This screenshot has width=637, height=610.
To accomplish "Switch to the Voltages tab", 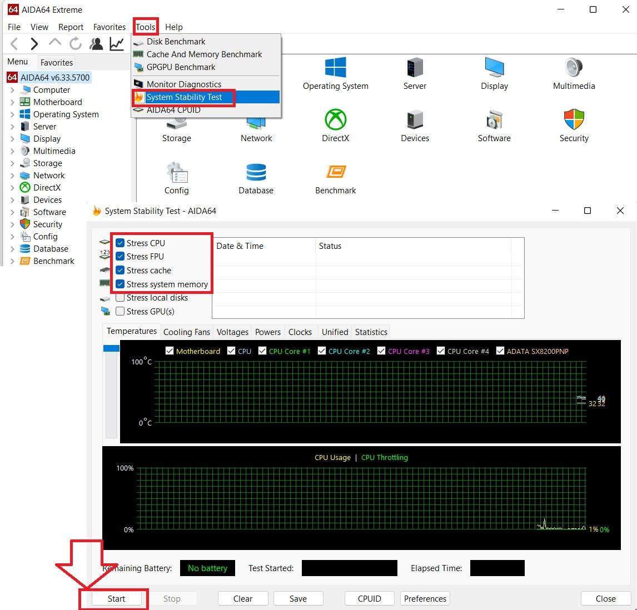I will 232,332.
